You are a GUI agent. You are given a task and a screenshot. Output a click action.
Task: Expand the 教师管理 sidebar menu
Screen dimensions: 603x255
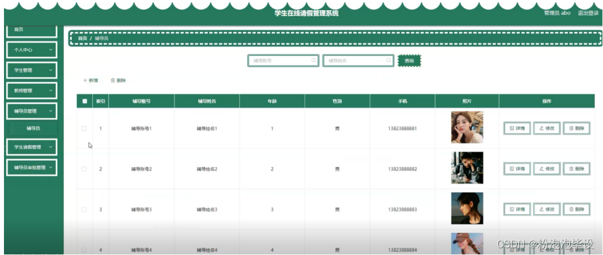(32, 90)
